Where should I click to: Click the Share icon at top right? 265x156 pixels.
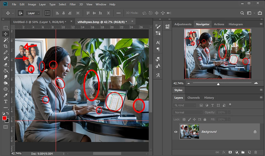pyautogui.click(x=260, y=13)
